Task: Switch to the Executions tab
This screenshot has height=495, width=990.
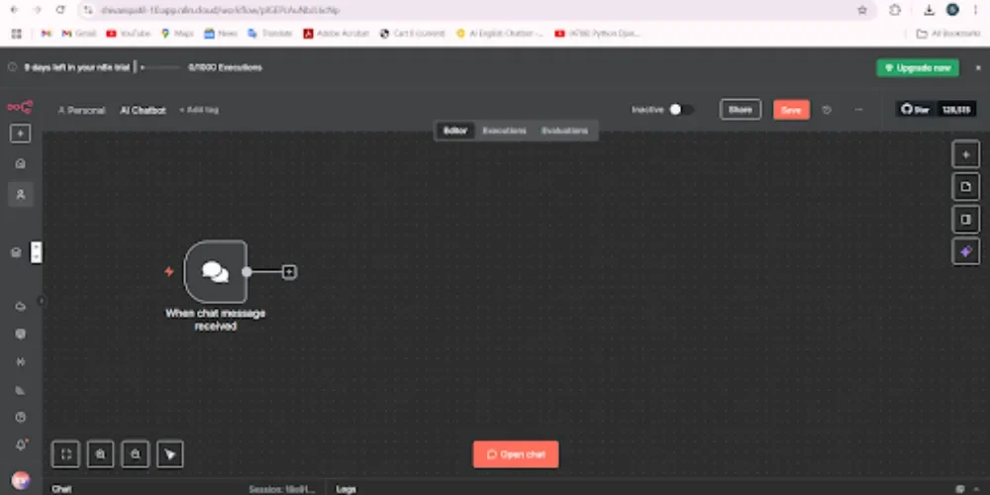Action: (504, 131)
